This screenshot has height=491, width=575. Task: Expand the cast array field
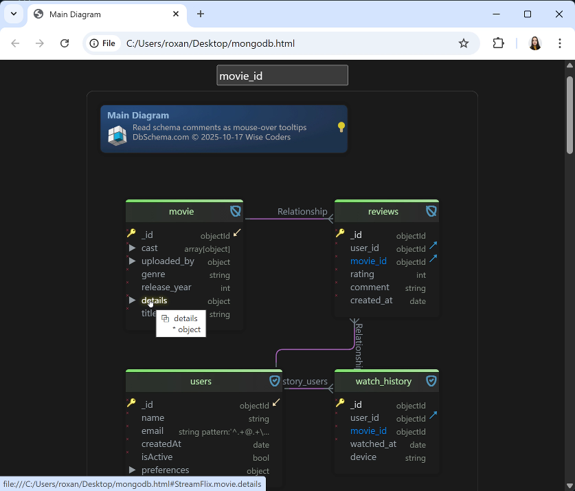(x=132, y=248)
